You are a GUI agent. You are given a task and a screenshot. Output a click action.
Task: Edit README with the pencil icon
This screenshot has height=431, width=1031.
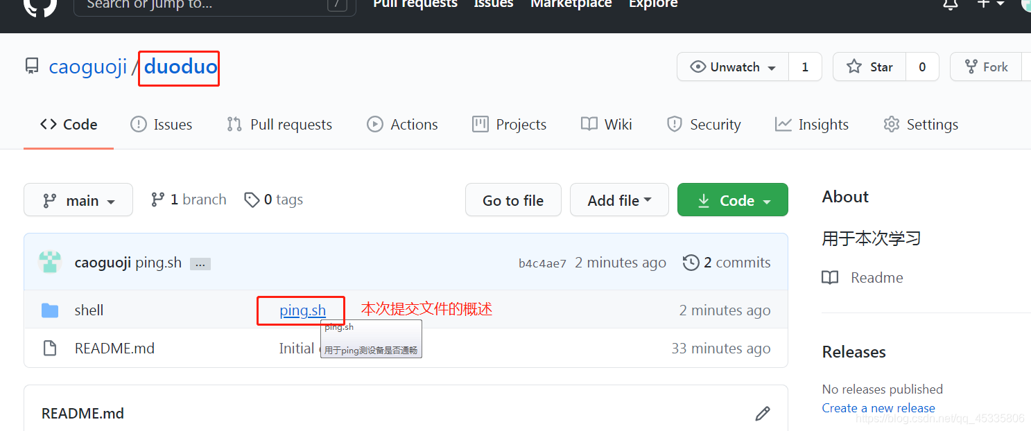(763, 414)
